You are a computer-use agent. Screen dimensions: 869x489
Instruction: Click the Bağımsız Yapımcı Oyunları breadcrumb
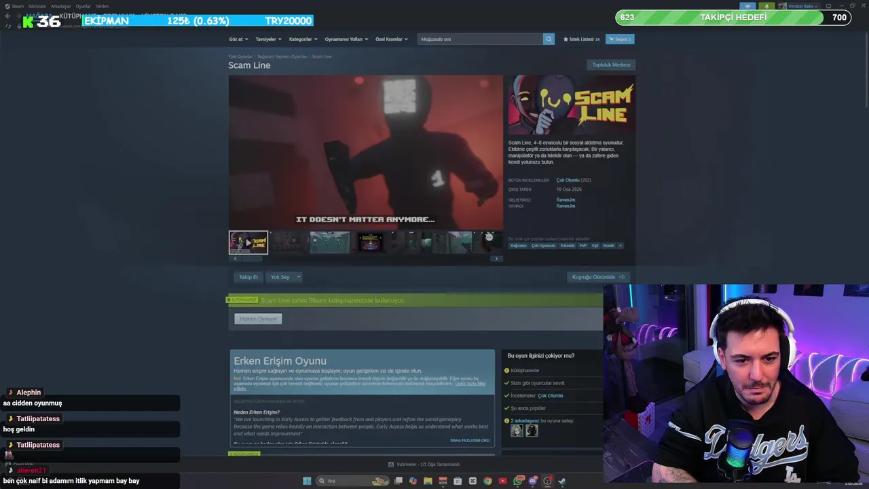click(x=282, y=56)
